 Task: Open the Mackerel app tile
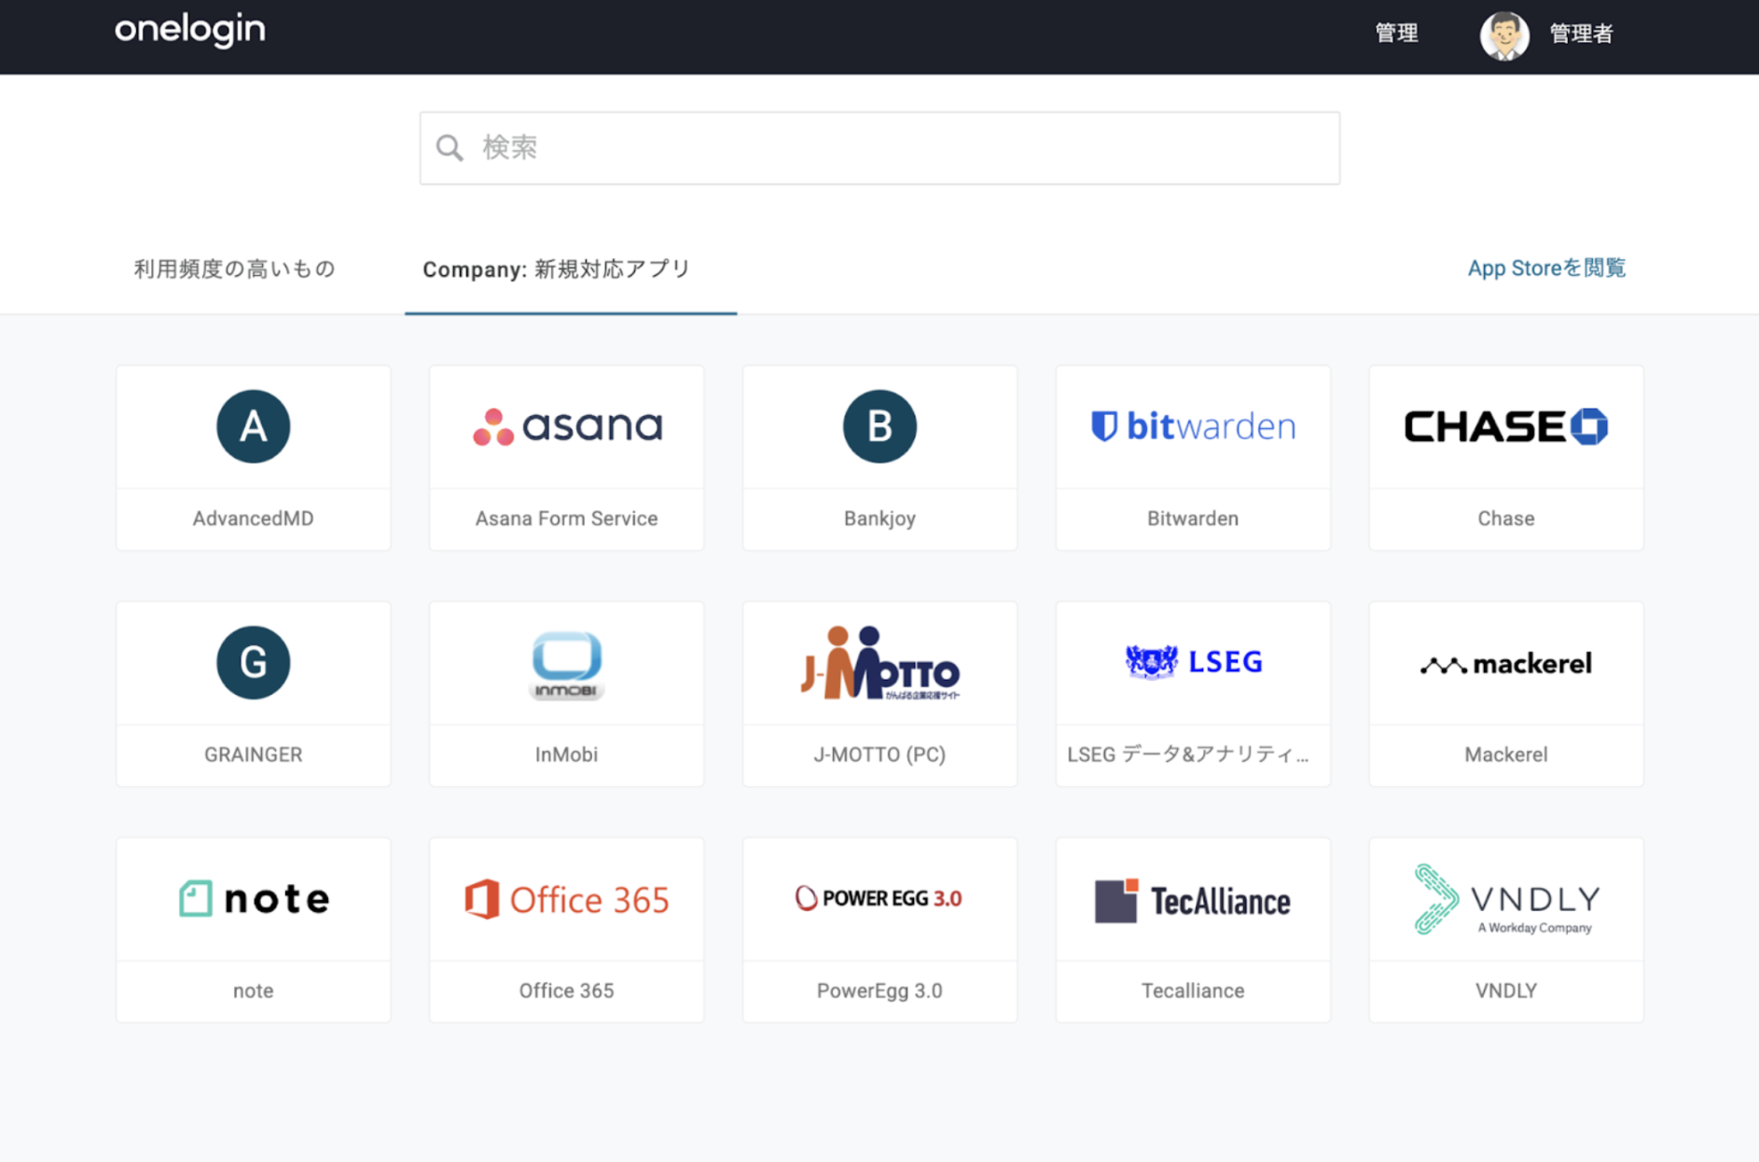1505,693
